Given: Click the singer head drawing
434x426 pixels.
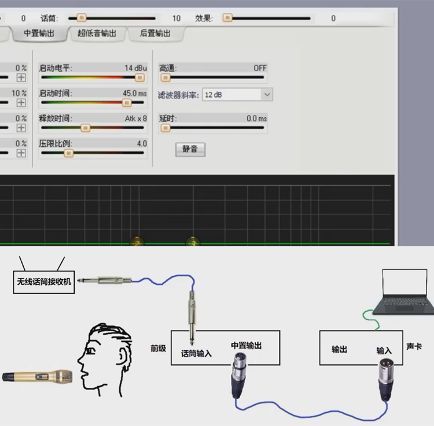Looking at the screenshot, I should tap(105, 359).
